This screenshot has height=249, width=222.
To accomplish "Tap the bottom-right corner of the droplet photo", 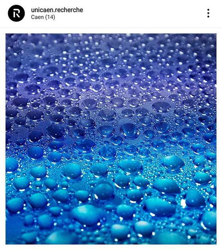I will tap(214, 242).
